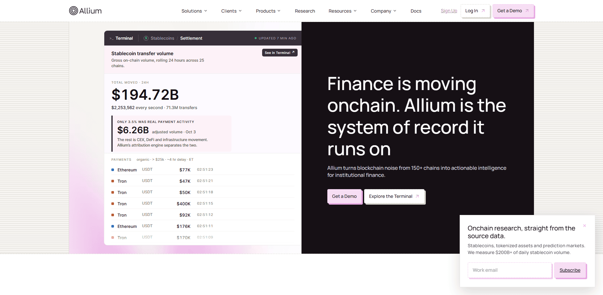Select the Settlement breadcrumb

(191, 38)
